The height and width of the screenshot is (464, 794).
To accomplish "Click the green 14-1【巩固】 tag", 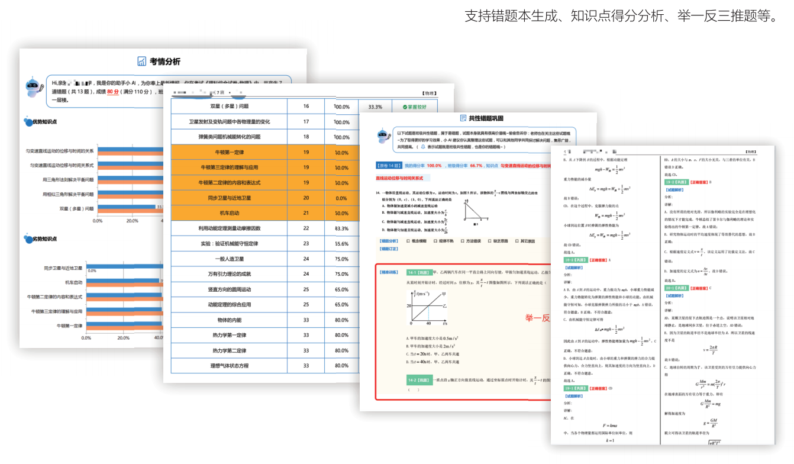I will pyautogui.click(x=419, y=273).
